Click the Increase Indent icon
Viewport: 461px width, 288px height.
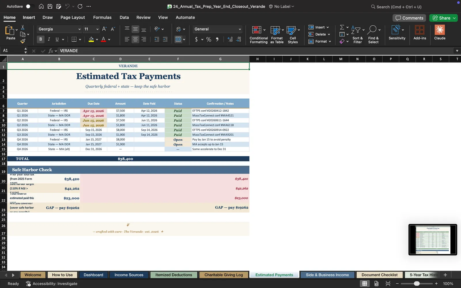click(165, 39)
